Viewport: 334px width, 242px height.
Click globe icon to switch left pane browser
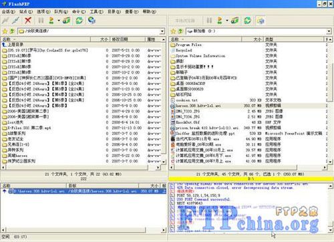[x=92, y=21]
